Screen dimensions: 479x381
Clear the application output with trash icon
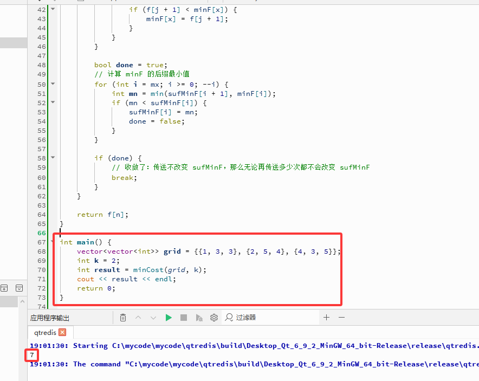pyautogui.click(x=123, y=318)
